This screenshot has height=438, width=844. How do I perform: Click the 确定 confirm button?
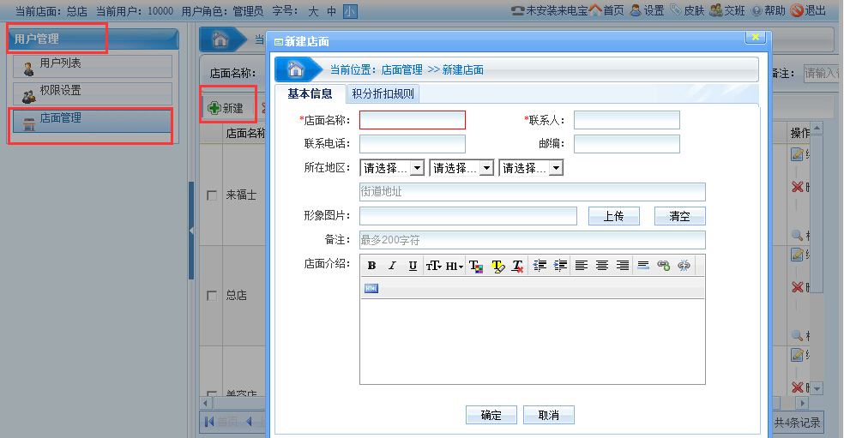click(491, 415)
